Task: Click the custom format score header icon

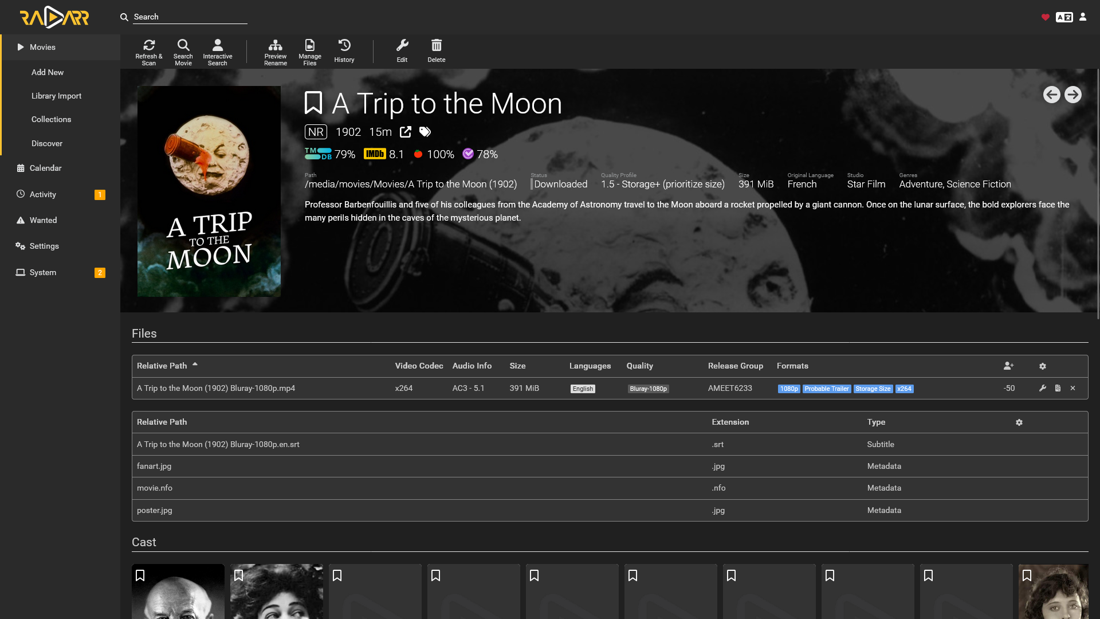Action: click(1009, 366)
